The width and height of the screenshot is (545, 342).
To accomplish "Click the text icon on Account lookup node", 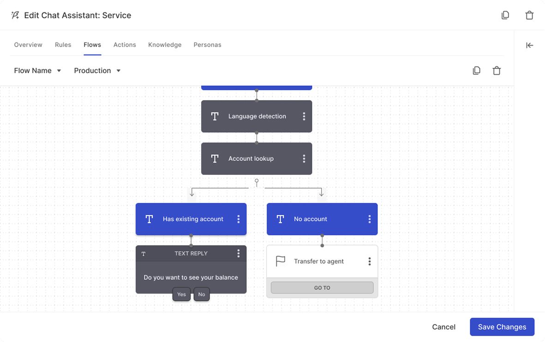I will tap(215, 159).
